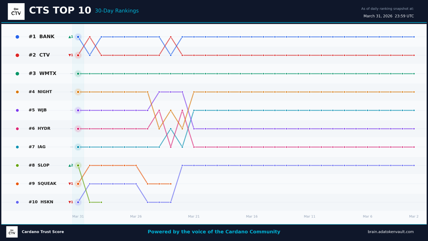The width and height of the screenshot is (428, 241).
Task: Click the Mar 16 date axis label
Action: click(252, 216)
